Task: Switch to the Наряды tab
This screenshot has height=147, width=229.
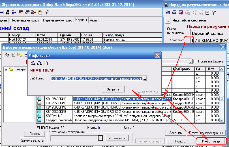Action: pyautogui.click(x=81, y=20)
